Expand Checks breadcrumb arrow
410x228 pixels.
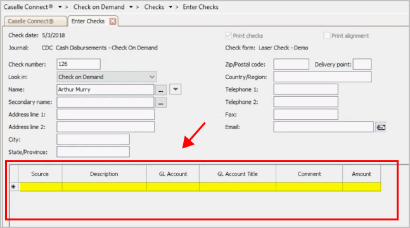pos(170,7)
